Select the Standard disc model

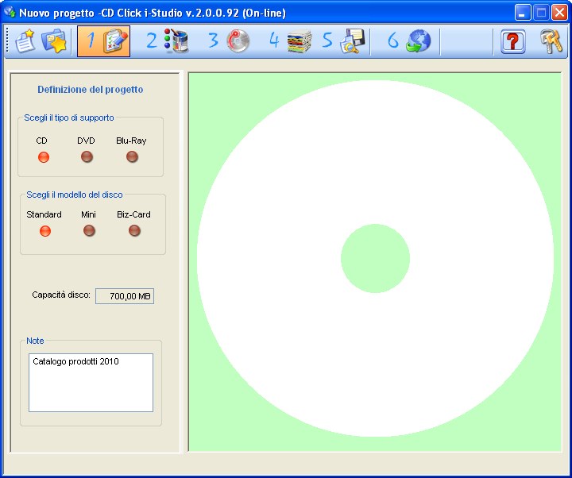point(44,231)
